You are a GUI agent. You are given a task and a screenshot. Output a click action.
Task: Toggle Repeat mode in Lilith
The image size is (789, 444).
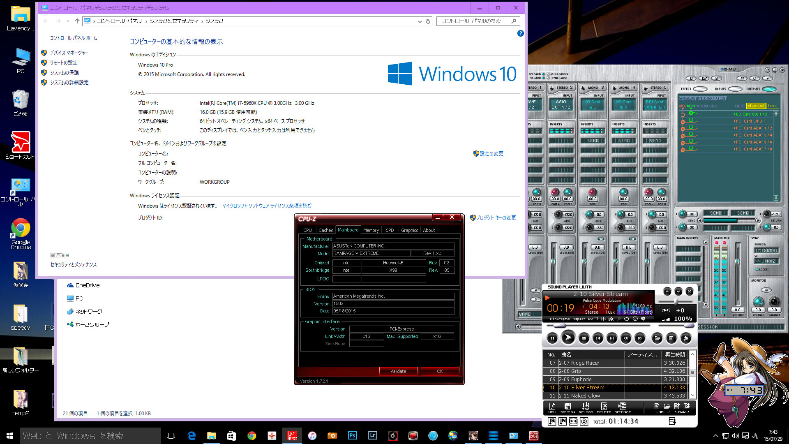tap(579, 319)
